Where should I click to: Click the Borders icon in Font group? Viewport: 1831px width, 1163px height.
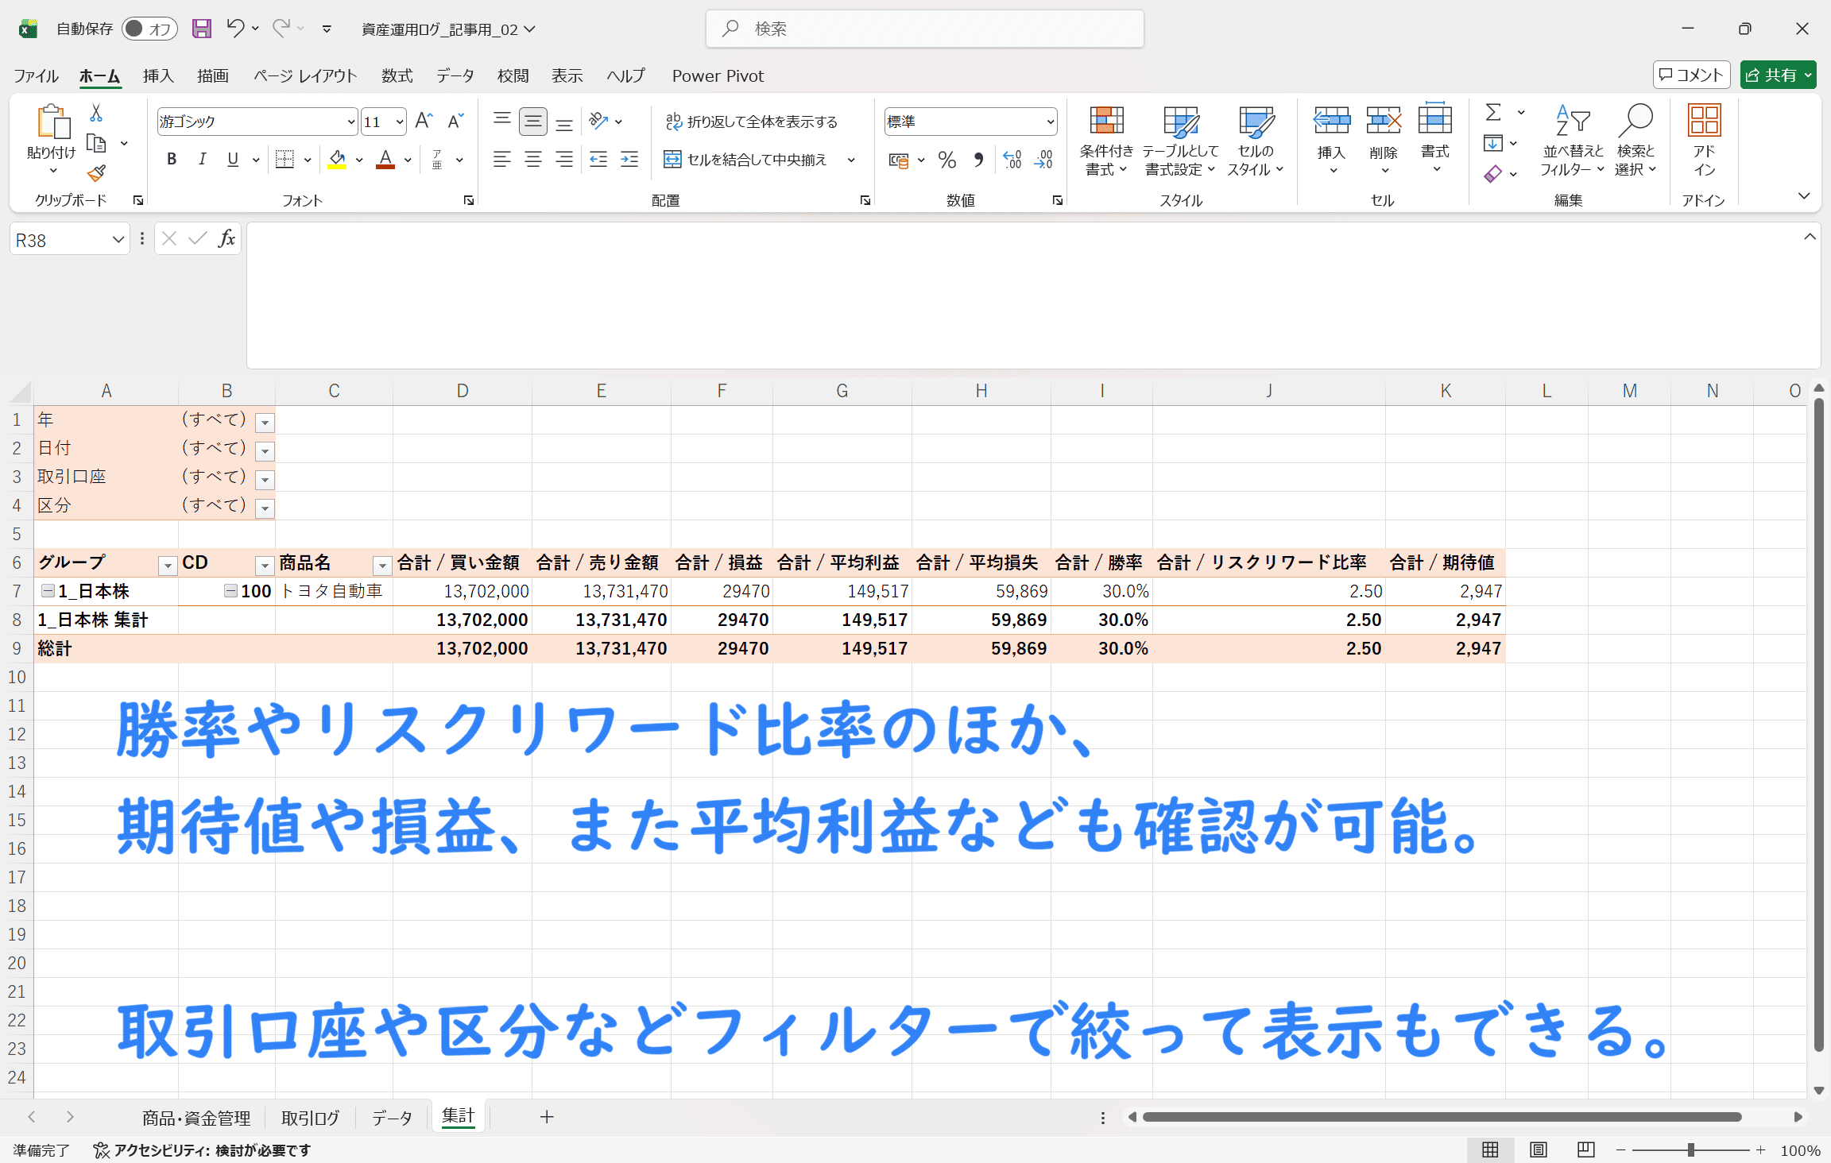(285, 160)
